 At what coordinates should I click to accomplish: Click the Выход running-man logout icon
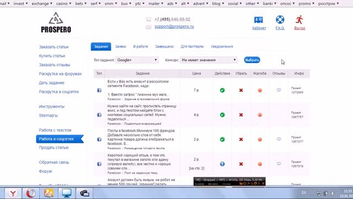299,20
